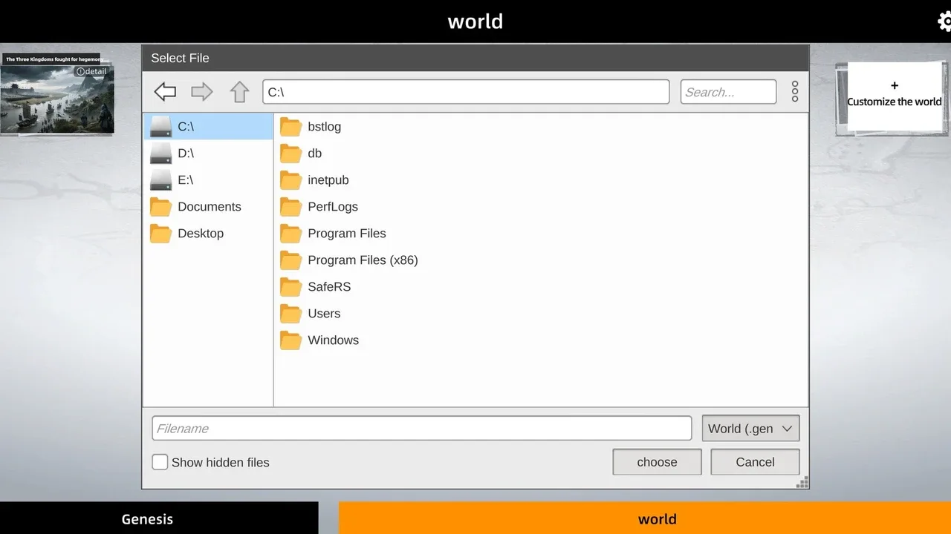Open the settings gear icon
Image resolution: width=951 pixels, height=534 pixels.
[x=944, y=22]
